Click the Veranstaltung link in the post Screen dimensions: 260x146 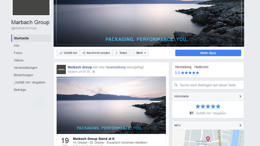pyautogui.click(x=116, y=67)
